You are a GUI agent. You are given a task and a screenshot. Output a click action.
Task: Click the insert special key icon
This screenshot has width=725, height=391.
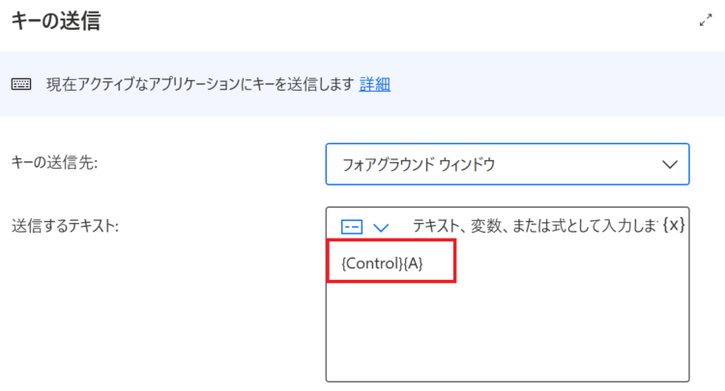pyautogui.click(x=352, y=227)
